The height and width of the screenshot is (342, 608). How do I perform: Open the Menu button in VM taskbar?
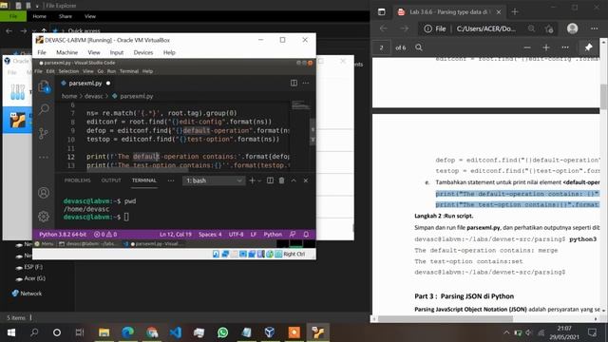coord(45,244)
